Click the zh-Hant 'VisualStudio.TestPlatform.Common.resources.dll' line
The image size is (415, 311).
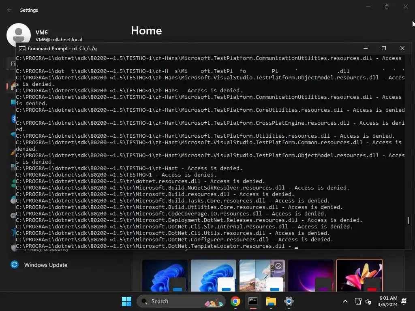pos(209,143)
